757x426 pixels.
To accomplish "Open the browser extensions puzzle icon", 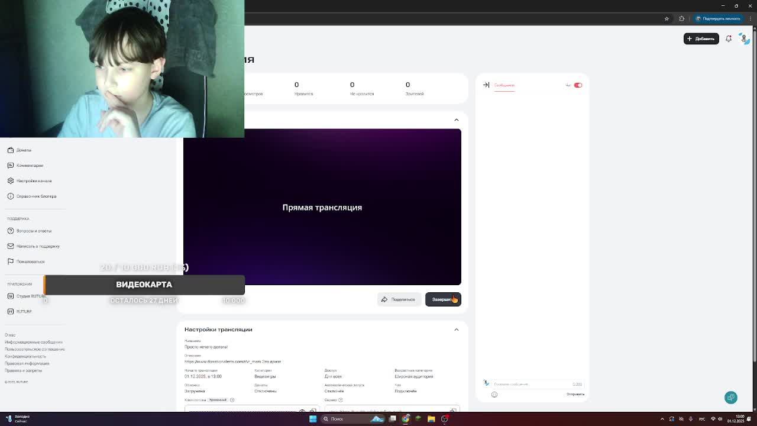I will pos(682,18).
